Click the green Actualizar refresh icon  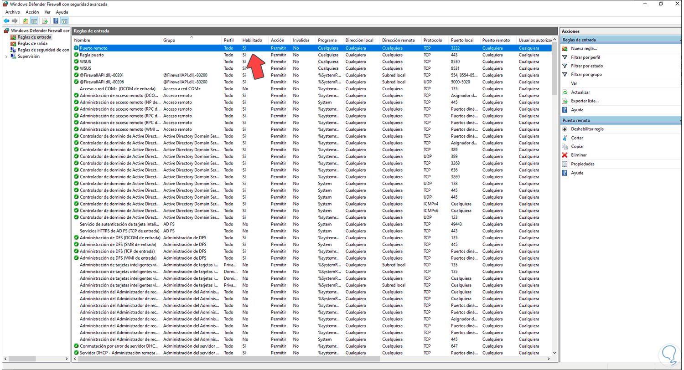565,92
